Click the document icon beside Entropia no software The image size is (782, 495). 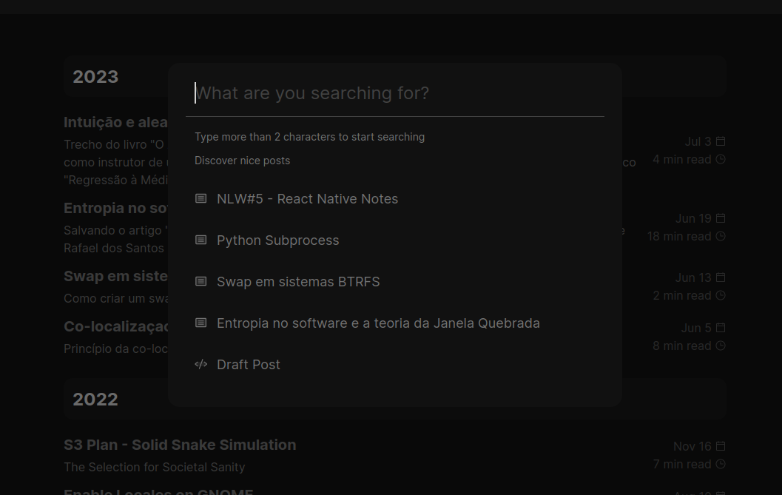point(200,323)
